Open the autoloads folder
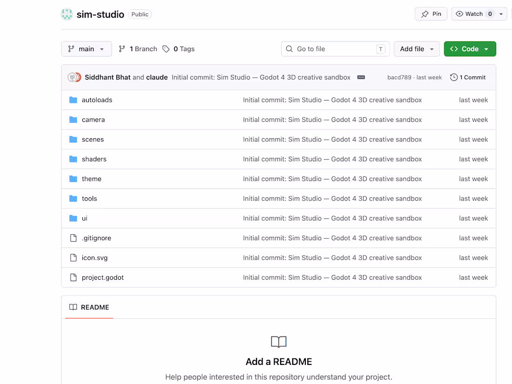This screenshot has width=512, height=384. [x=97, y=100]
